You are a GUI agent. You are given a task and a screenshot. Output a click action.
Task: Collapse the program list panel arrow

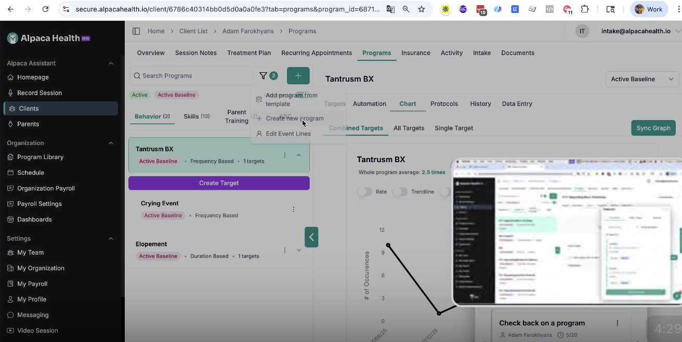pyautogui.click(x=311, y=237)
